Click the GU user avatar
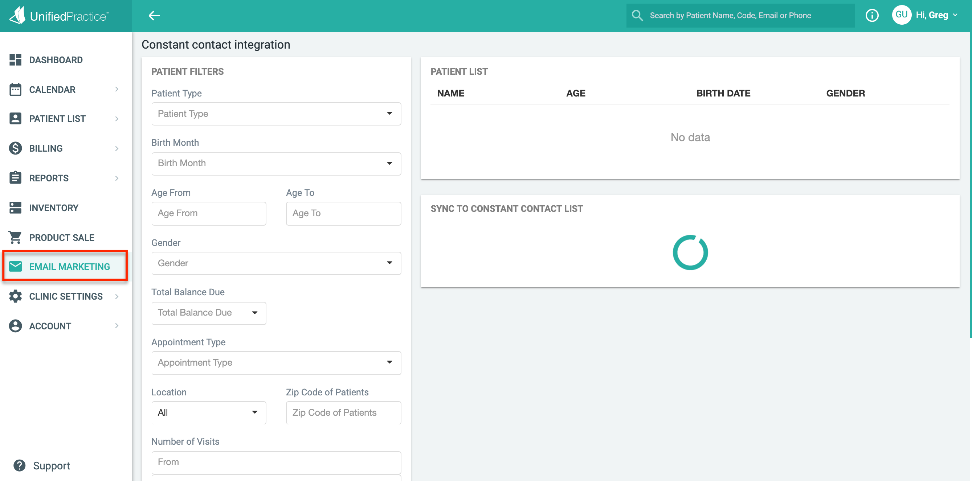The height and width of the screenshot is (481, 972). pyautogui.click(x=901, y=15)
